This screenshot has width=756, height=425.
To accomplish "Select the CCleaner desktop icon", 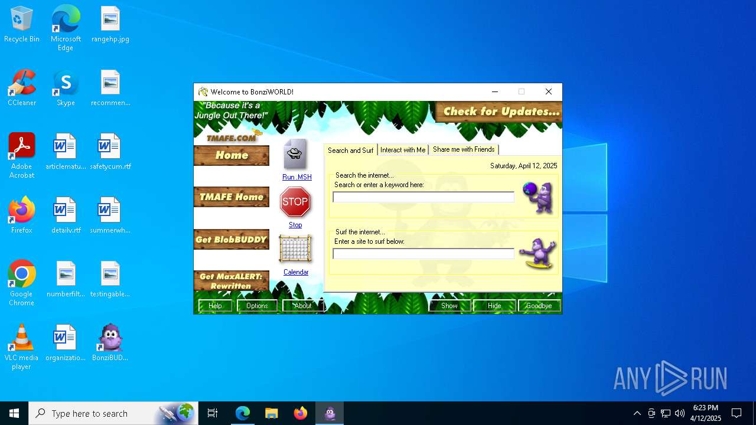I will coord(22,88).
